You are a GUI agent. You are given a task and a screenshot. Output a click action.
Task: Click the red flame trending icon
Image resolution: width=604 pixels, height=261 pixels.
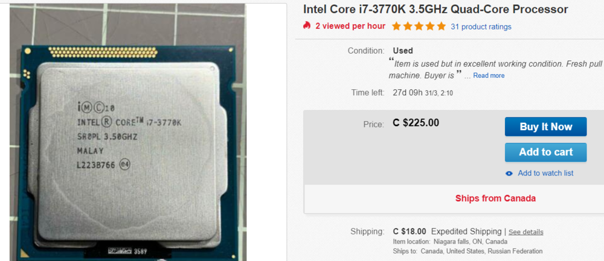pyautogui.click(x=307, y=26)
